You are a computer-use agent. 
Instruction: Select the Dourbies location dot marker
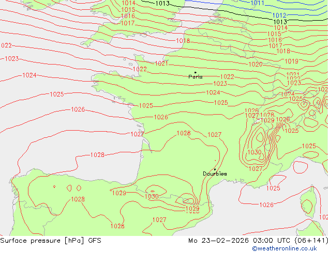click(215, 169)
